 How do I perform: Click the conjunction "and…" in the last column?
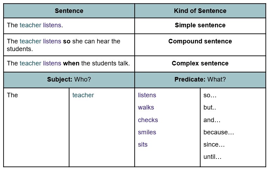coord(212,120)
